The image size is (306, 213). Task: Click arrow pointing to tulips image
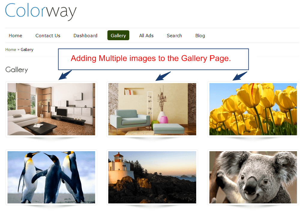[x=240, y=76]
